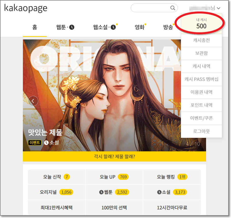231x218 pixels.
Task: Click inside the search input field
Action: (154, 8)
